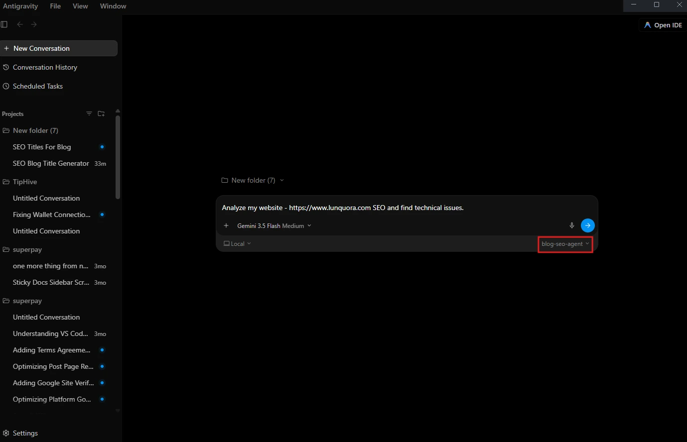
Task: Click into the prompt text field
Action: (407, 208)
